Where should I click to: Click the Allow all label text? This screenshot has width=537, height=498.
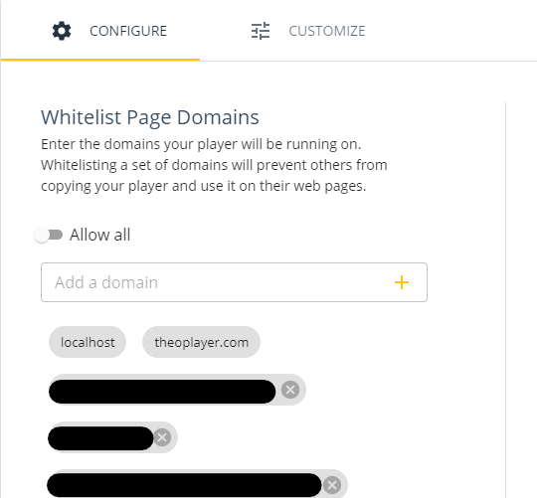point(100,235)
